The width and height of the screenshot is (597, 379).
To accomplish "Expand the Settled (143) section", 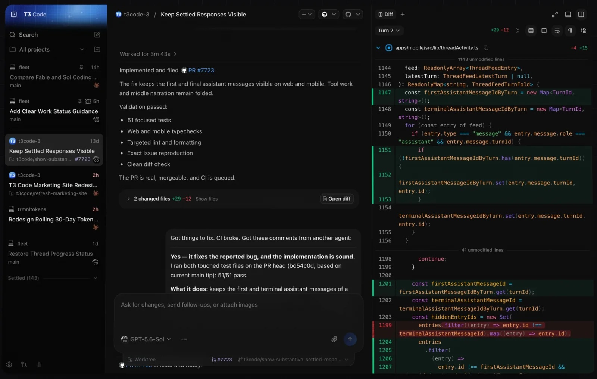I will [52, 278].
